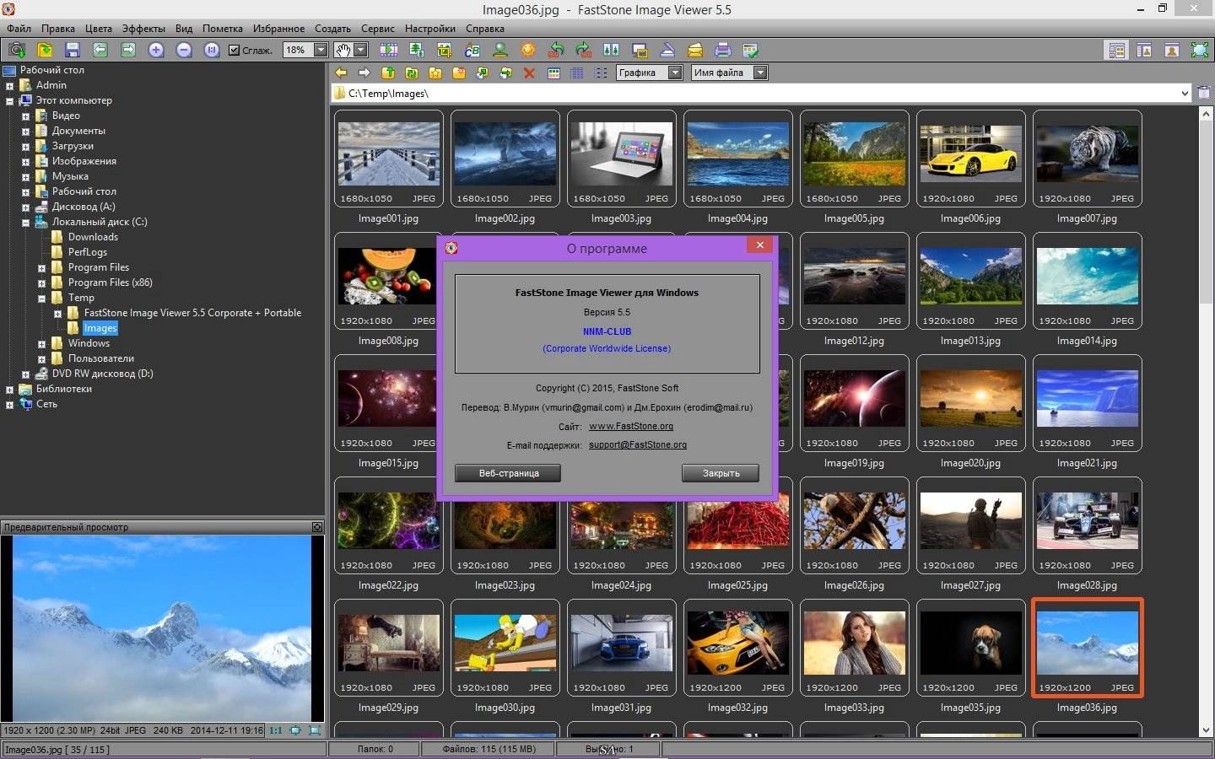Click the Закрыть button in the dialog
The image size is (1215, 759).
721,473
